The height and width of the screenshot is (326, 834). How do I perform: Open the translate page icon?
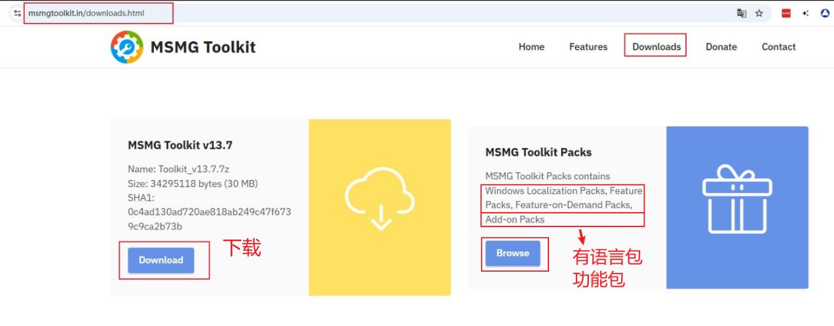pyautogui.click(x=742, y=13)
